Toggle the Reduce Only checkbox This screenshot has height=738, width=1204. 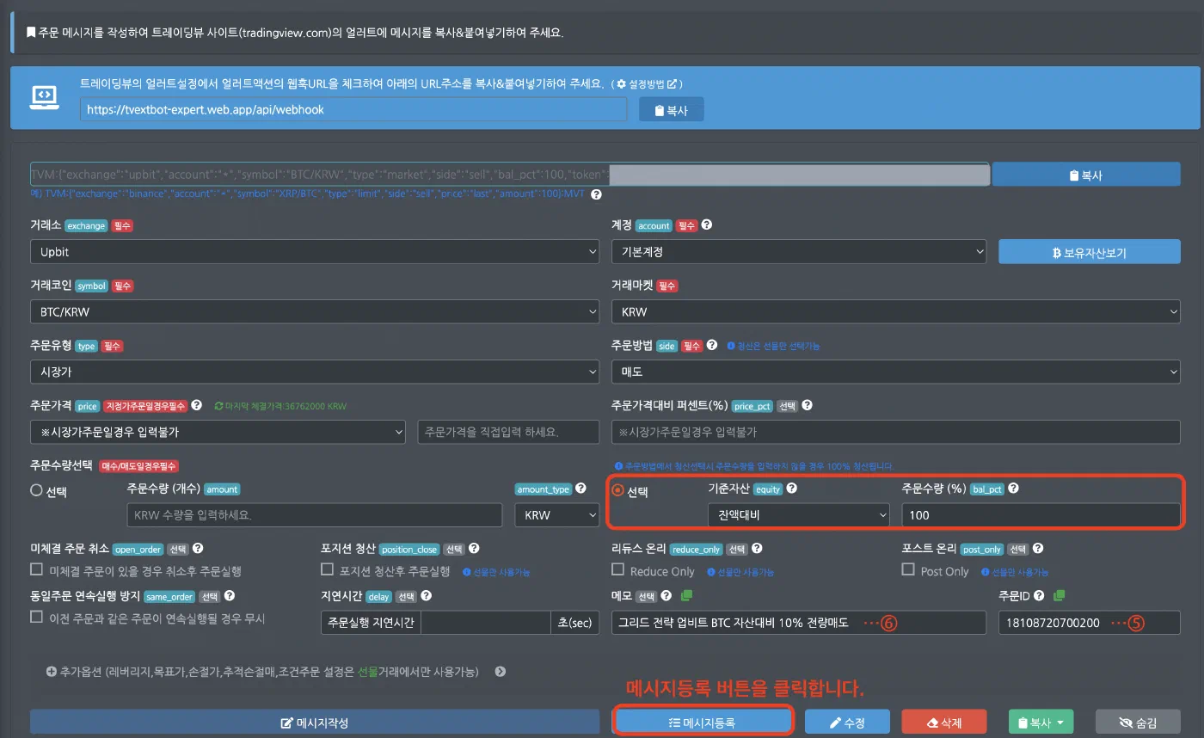[x=617, y=569]
